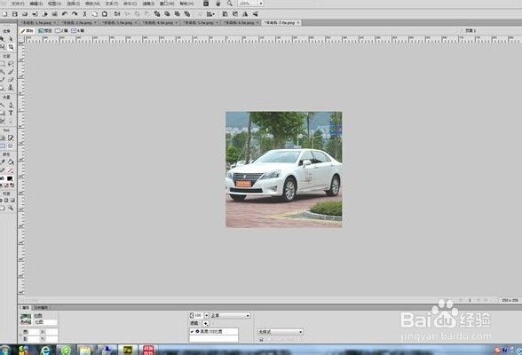
Task: Switch to the Preview (预览) view
Action: pyautogui.click(x=45, y=30)
